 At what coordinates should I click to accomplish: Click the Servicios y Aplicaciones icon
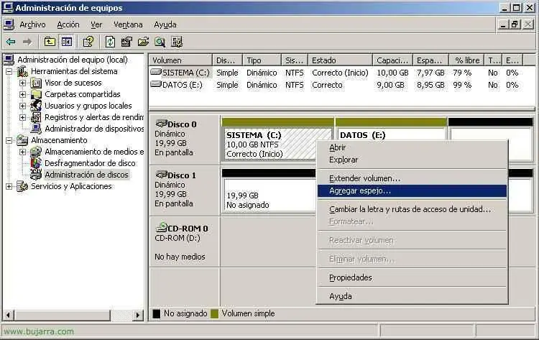(22, 186)
